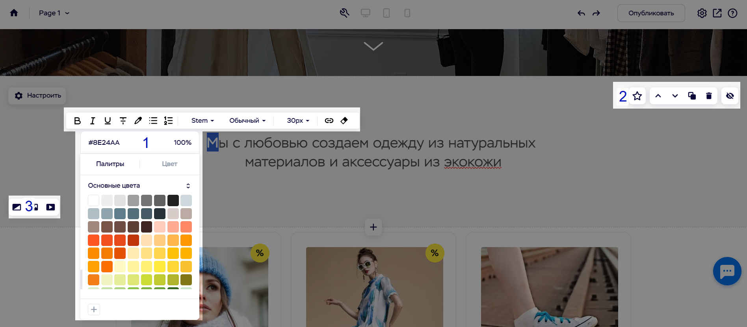This screenshot has width=747, height=327.
Task: Add a new palette with plus button
Action: [x=94, y=309]
